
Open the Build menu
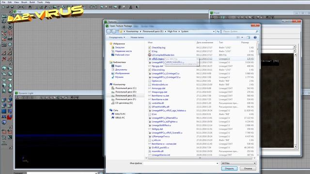tap(32, 2)
